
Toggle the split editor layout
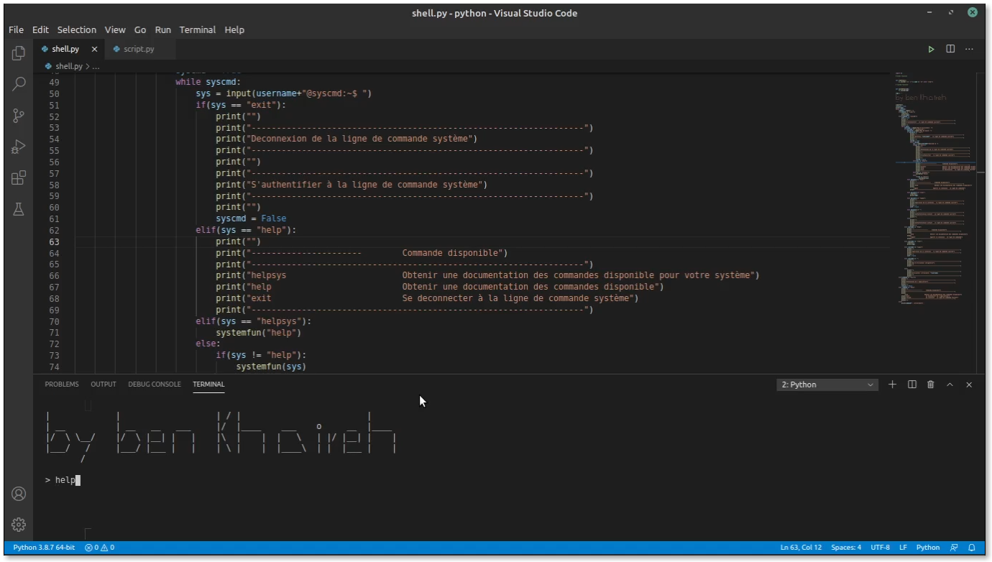(x=950, y=49)
